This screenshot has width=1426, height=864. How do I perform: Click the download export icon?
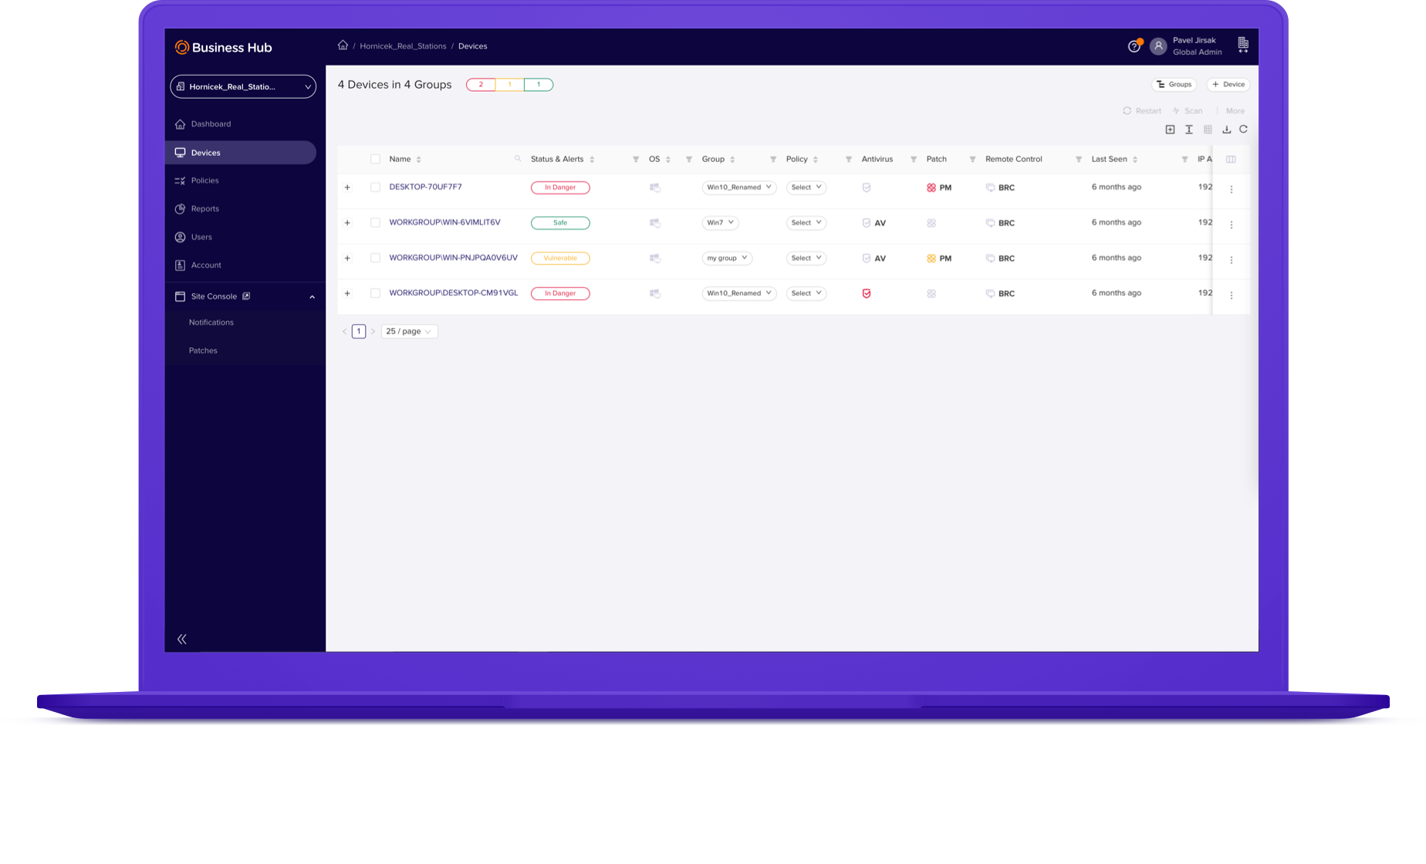click(1226, 130)
